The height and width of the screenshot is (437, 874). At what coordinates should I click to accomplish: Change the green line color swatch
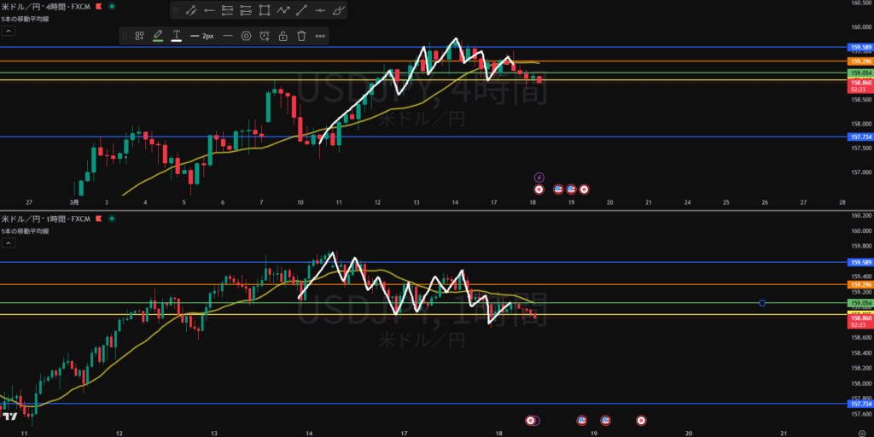158,36
